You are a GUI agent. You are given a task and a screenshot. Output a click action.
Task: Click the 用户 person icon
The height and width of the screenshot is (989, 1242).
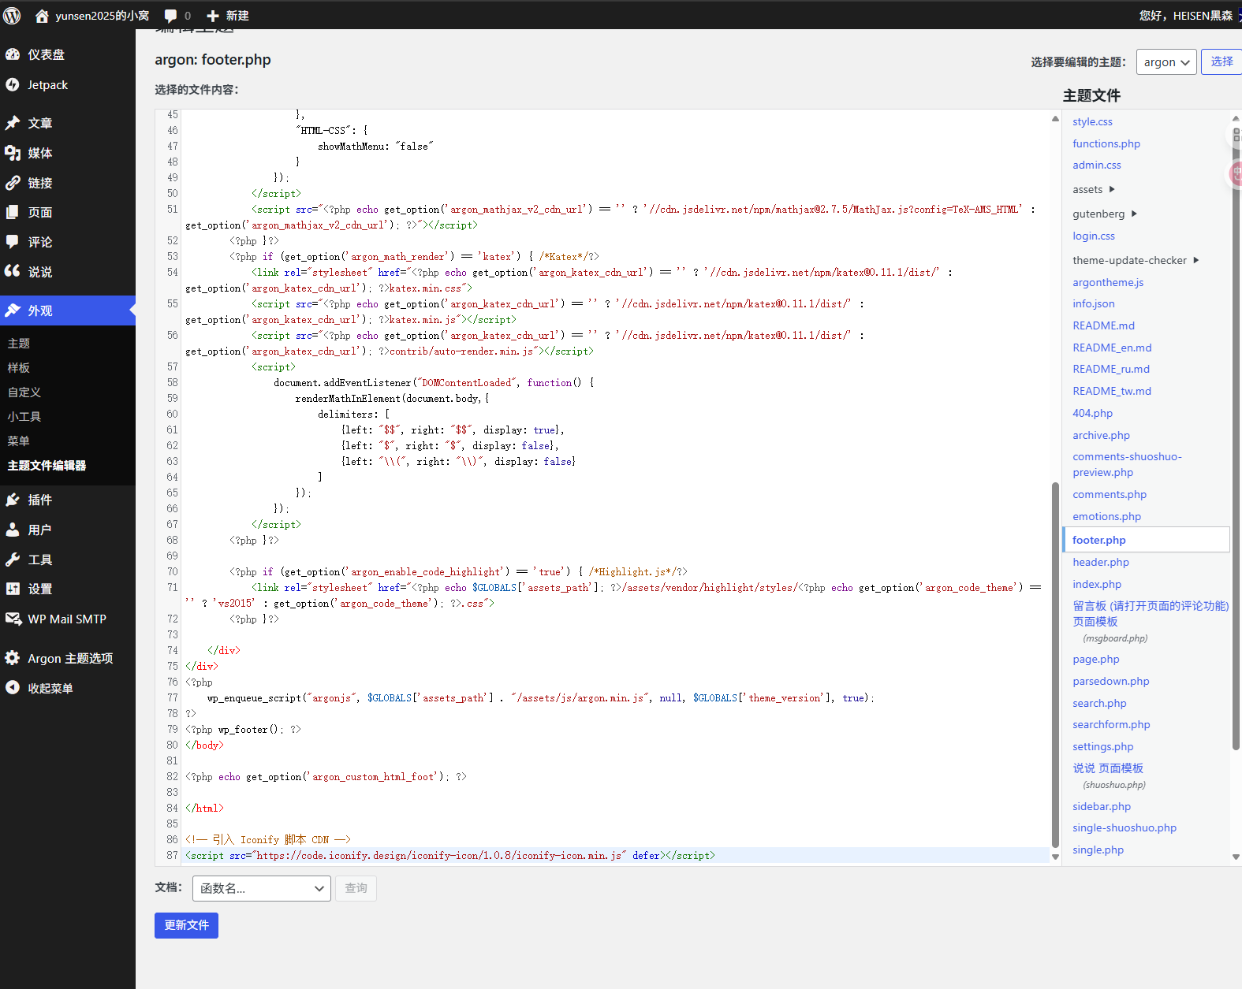click(x=13, y=530)
